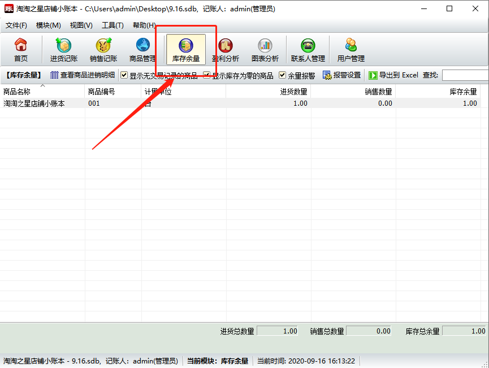Viewport: 489px width, 368px height.
Task: Click the 当前时间 status bar entry
Action: click(x=306, y=361)
